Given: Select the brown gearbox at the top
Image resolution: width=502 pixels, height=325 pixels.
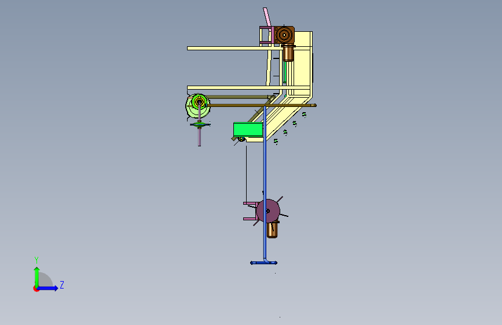Looking at the screenshot, I should (x=284, y=35).
